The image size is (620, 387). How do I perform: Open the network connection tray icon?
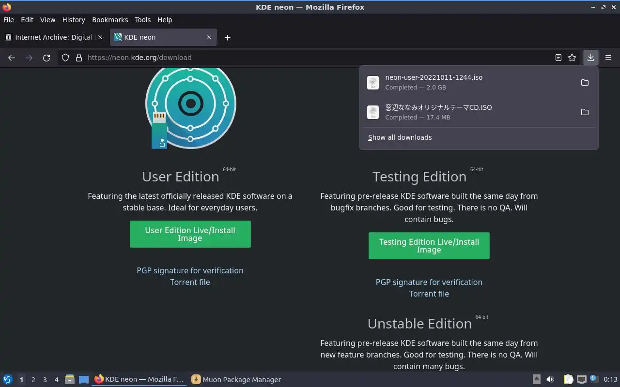[x=582, y=380]
